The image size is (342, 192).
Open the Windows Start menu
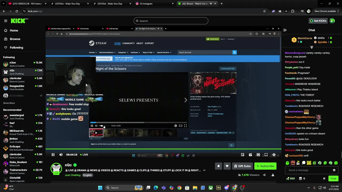[100, 188]
